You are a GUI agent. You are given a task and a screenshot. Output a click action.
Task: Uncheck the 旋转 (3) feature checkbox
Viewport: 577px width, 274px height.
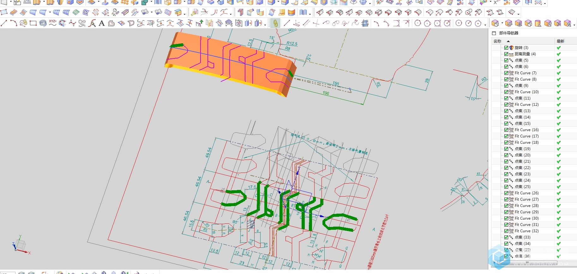point(506,48)
